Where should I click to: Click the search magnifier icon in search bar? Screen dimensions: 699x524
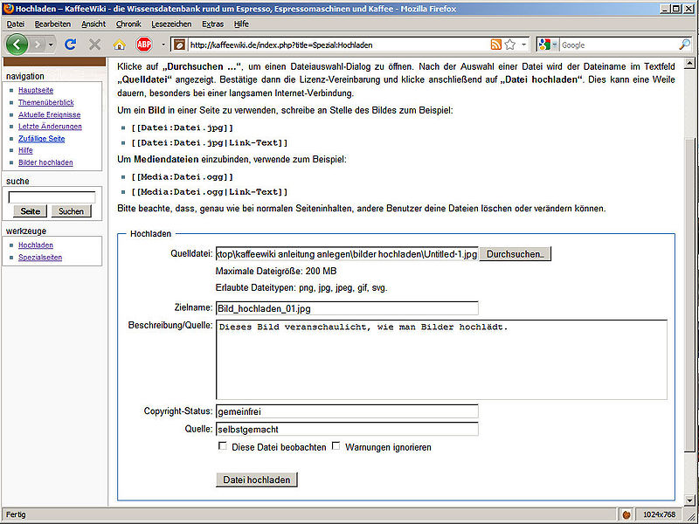coord(684,45)
